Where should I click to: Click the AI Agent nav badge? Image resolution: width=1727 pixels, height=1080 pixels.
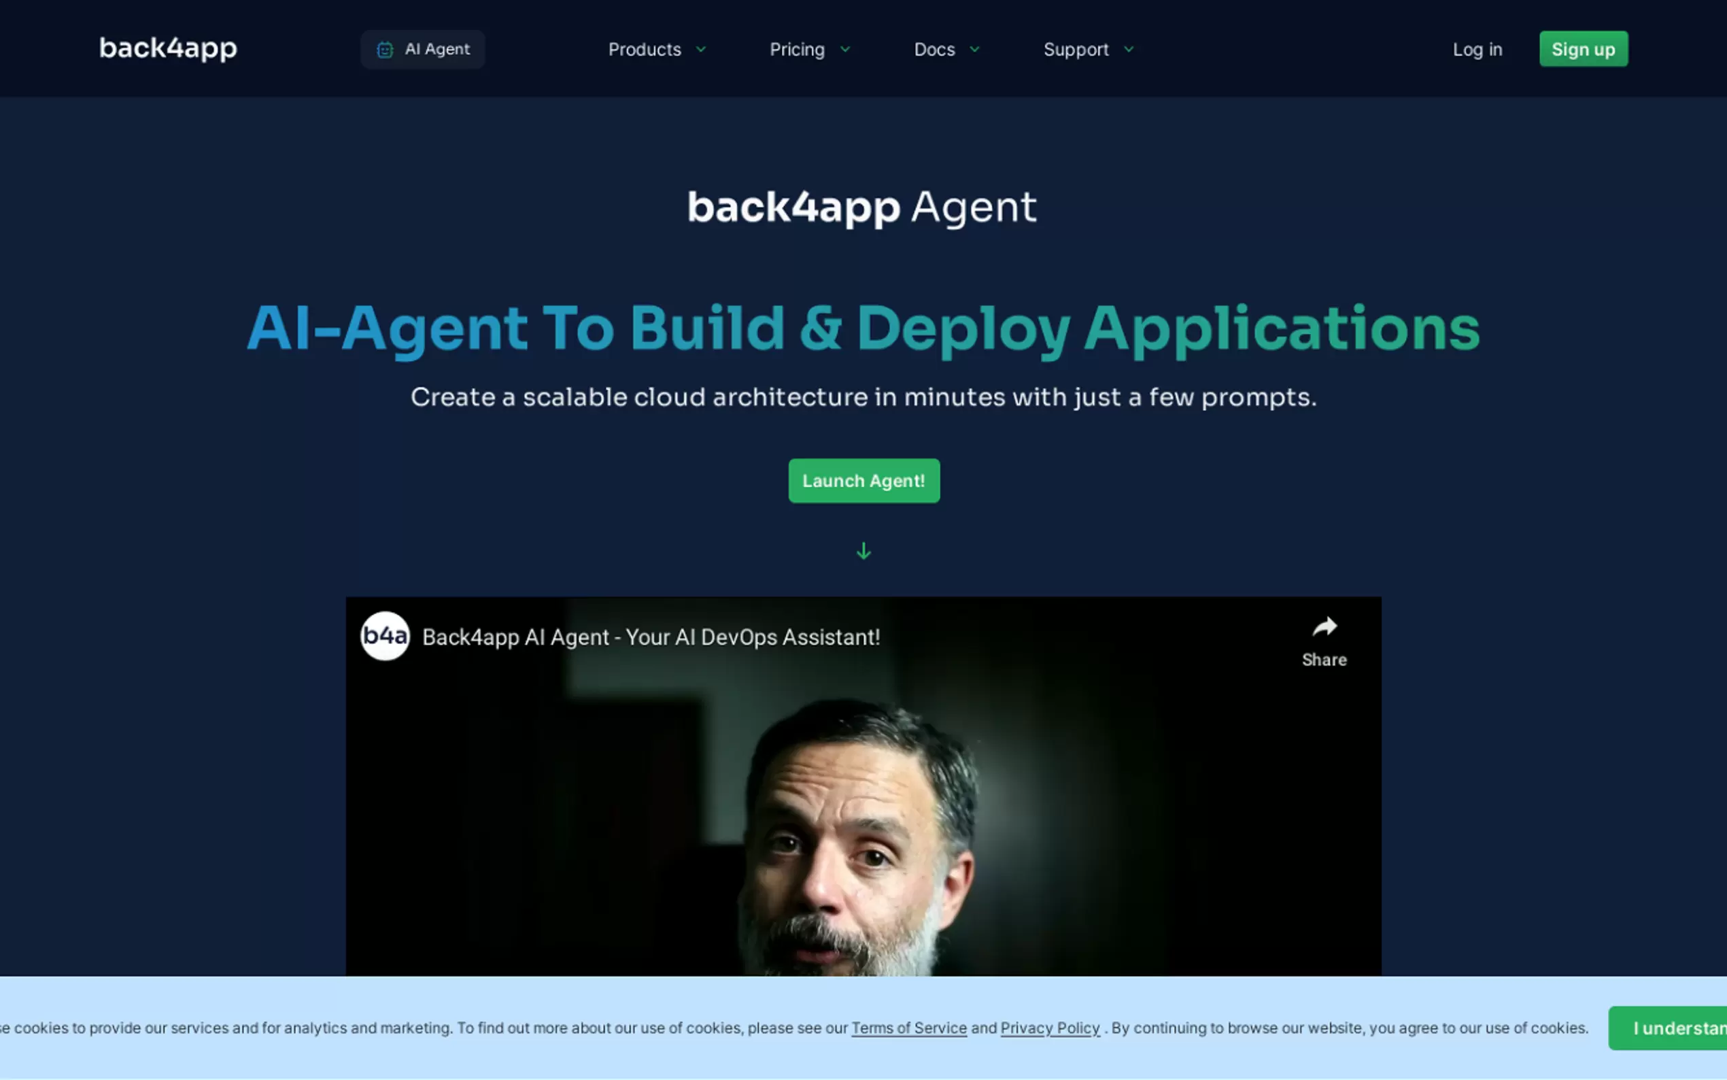tap(423, 49)
